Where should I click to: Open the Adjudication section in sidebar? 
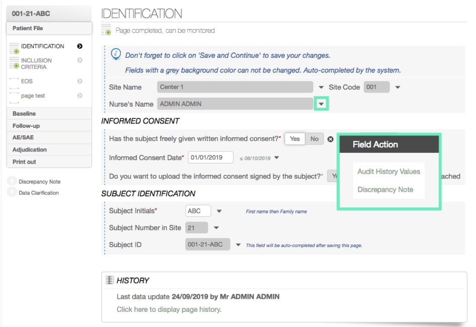click(x=30, y=150)
